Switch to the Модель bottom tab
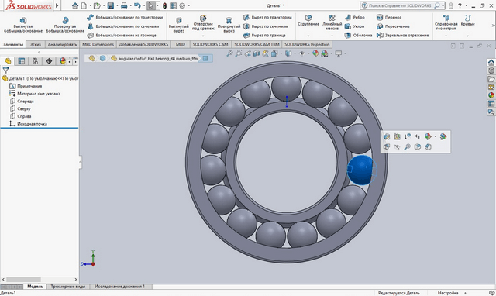 click(35, 287)
